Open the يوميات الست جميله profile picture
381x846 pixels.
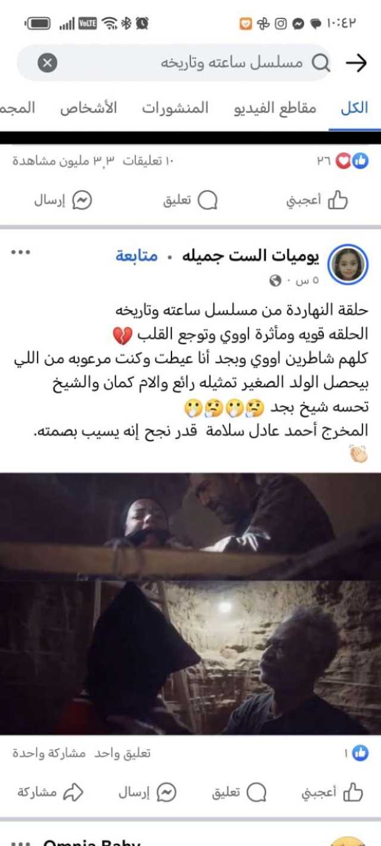(348, 264)
